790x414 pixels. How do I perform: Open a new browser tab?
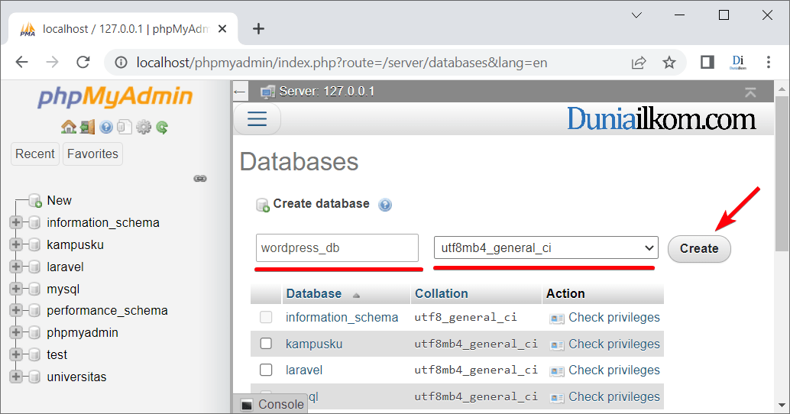258,29
